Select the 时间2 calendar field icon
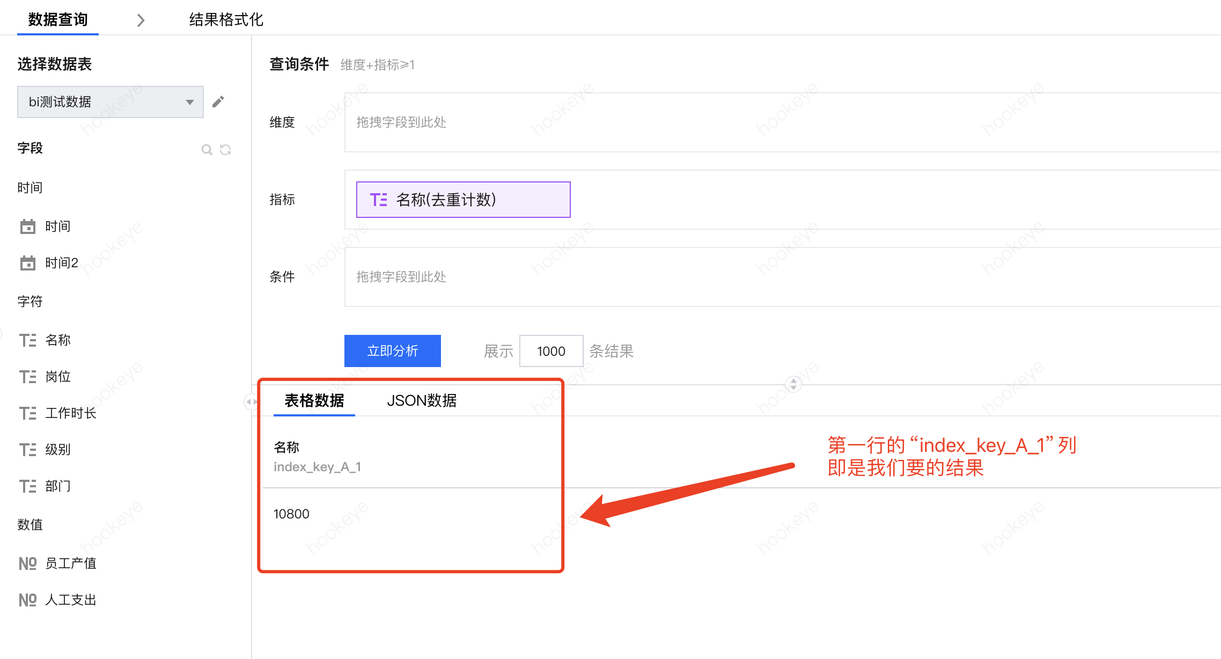This screenshot has height=659, width=1221. coord(27,263)
